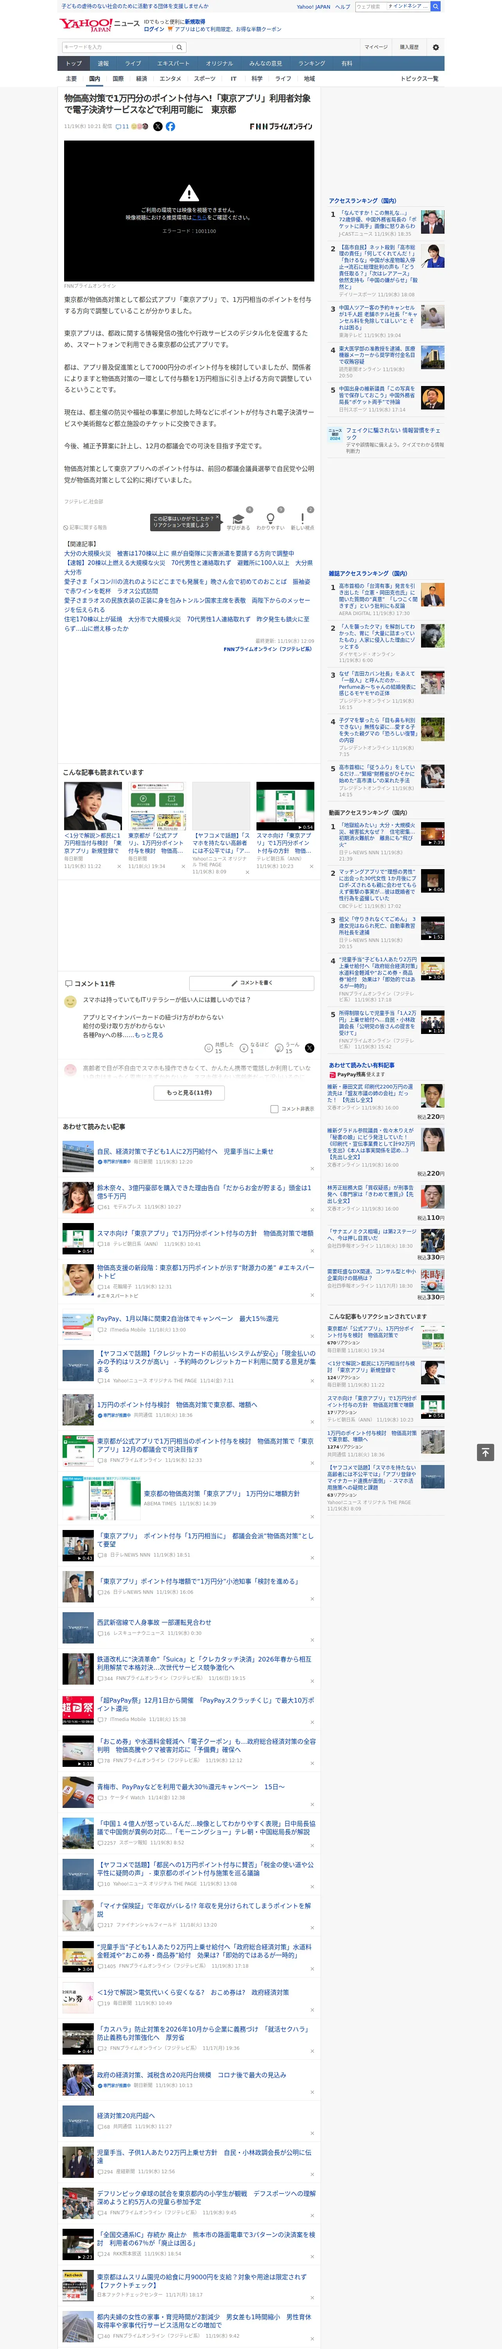Click the ログイン link
Screen dimensions: 502x2349
coord(154,29)
